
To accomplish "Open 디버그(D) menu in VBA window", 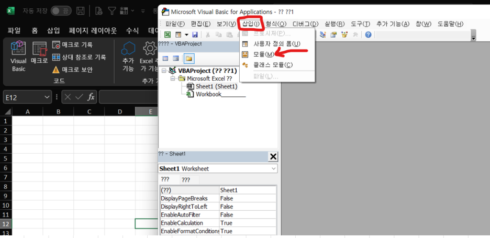I will click(305, 24).
